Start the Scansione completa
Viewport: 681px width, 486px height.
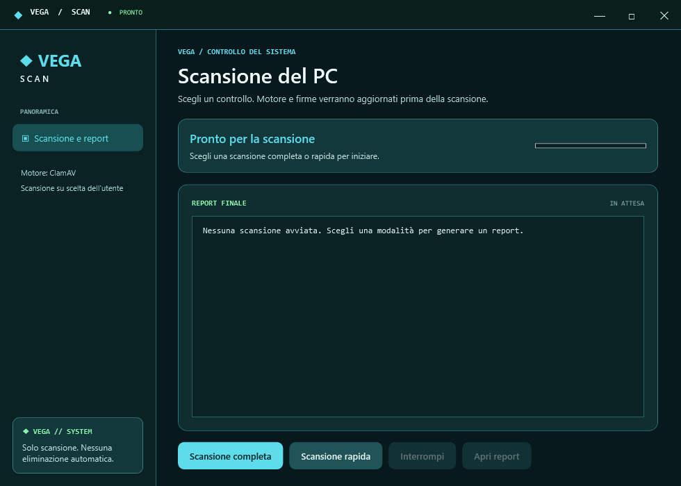pyautogui.click(x=230, y=456)
